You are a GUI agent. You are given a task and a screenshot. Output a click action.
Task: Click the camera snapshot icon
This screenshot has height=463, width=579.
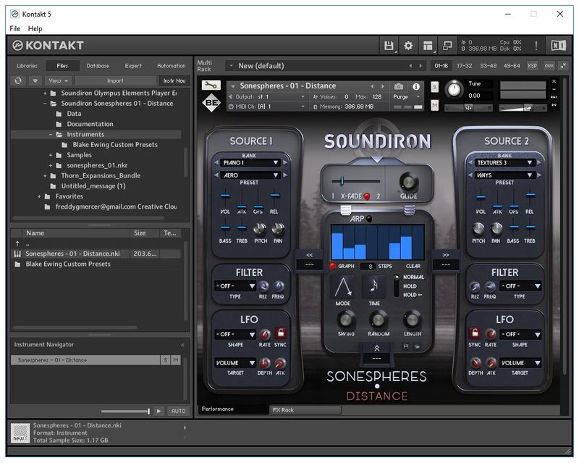point(399,86)
